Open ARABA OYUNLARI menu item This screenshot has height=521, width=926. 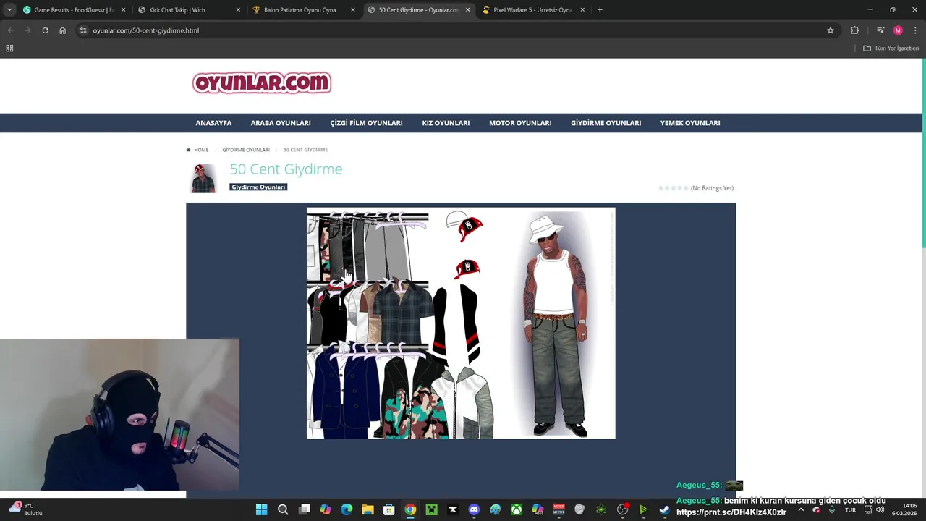tap(281, 123)
